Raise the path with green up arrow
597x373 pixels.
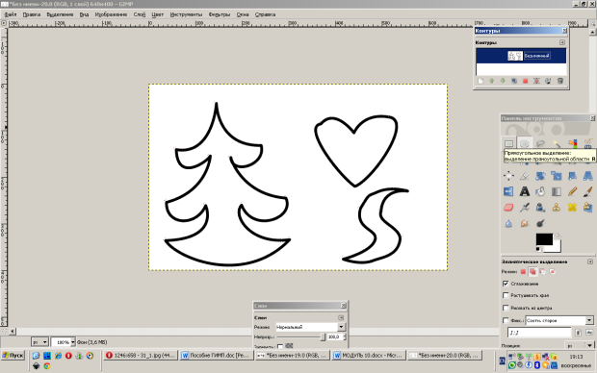click(491, 81)
